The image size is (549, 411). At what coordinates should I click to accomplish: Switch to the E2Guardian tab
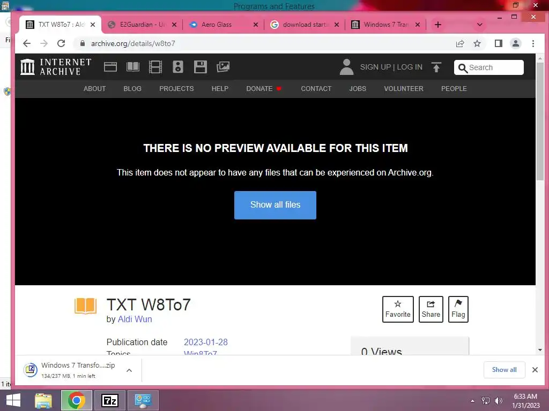pyautogui.click(x=142, y=25)
